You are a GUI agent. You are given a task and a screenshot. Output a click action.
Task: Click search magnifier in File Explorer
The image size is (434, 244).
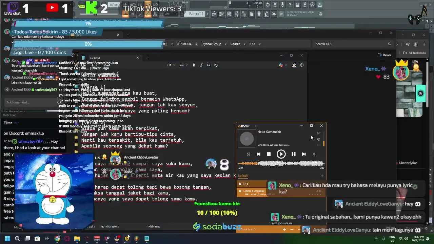[389, 44]
